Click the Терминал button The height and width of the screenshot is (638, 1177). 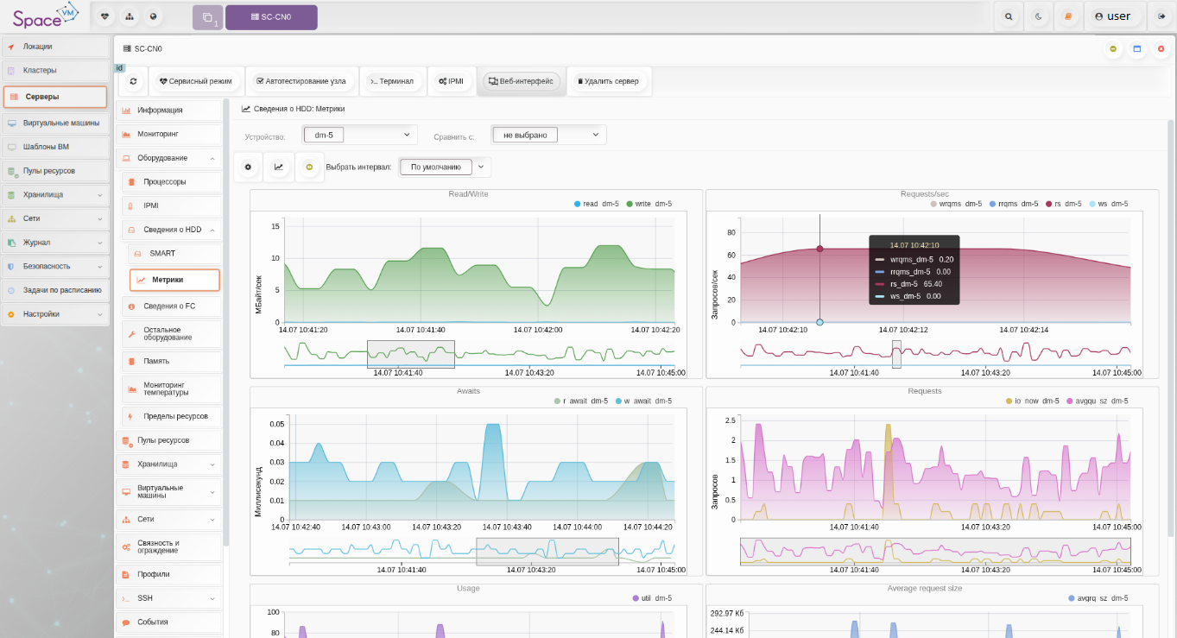click(392, 81)
